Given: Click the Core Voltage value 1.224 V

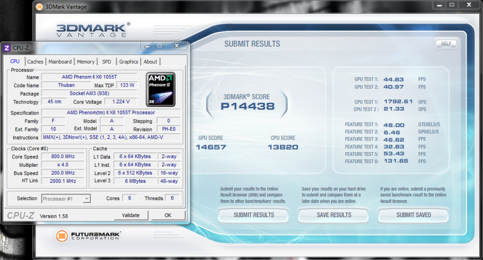Looking at the screenshot, I should pos(121,102).
